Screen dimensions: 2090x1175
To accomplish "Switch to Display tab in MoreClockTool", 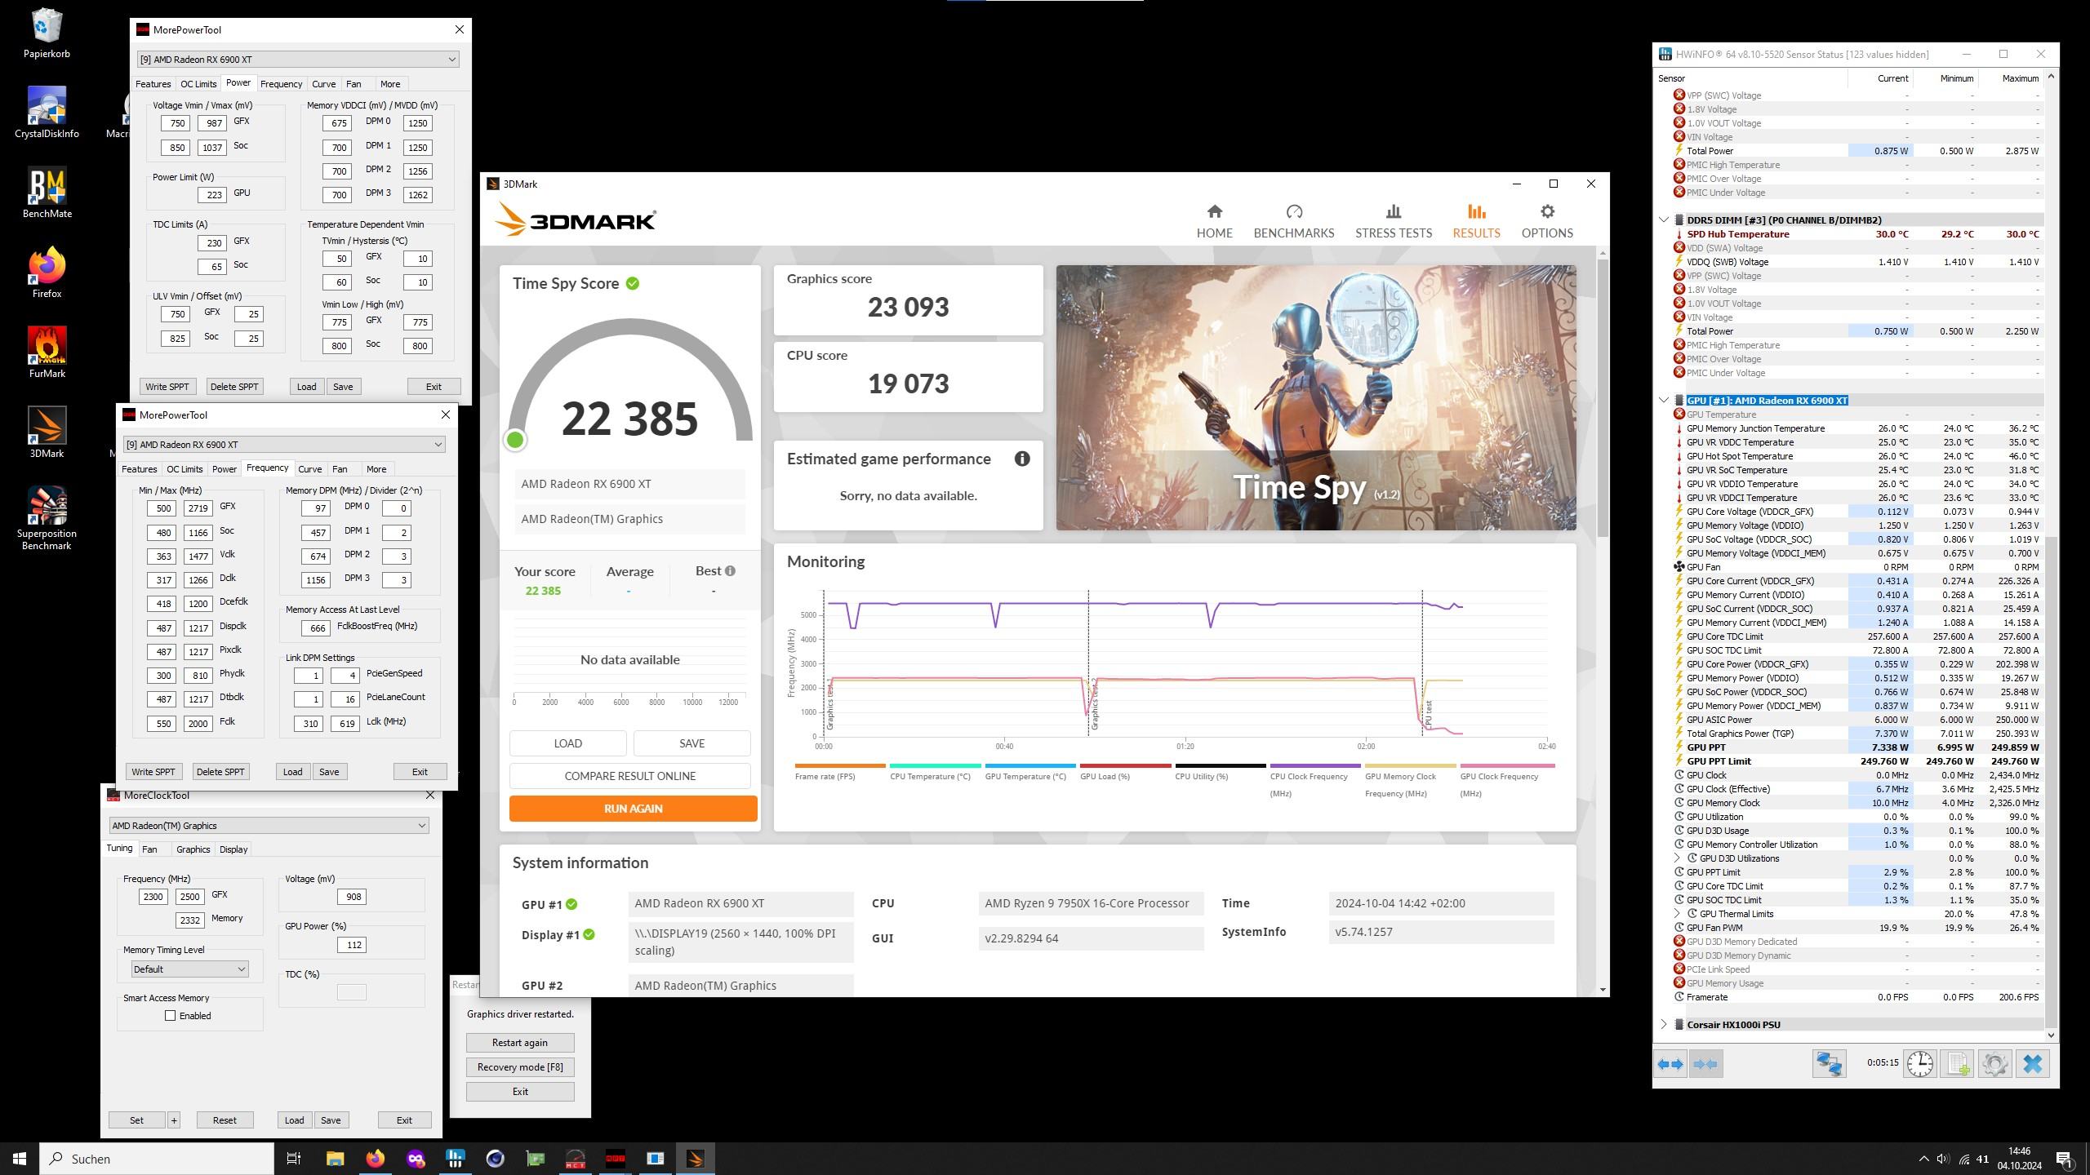I will (x=233, y=849).
